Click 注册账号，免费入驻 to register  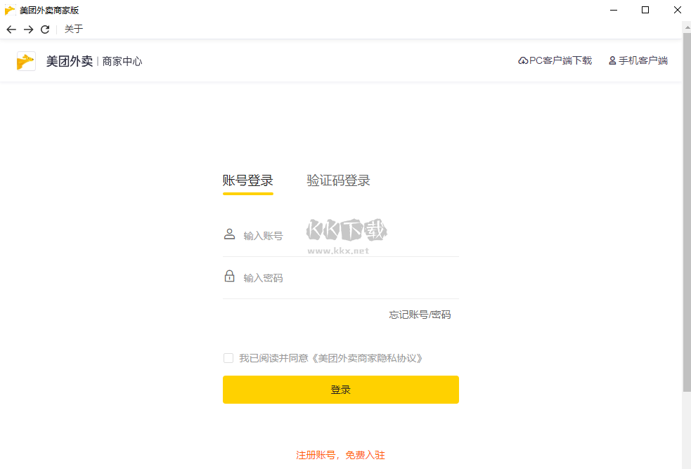[x=340, y=455]
